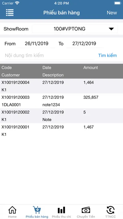
Task: Tap the Tìm kiếm search link
Action: 107,55
